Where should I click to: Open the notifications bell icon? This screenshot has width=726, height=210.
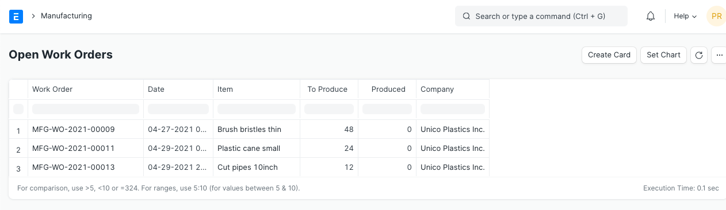651,16
